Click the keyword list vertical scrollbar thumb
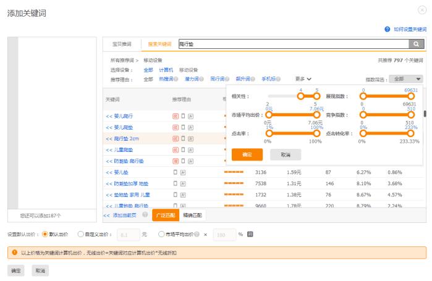The height and width of the screenshot is (281, 432). coord(425,114)
